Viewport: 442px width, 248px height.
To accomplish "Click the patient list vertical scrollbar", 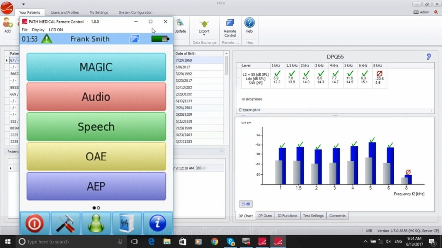I will [x=227, y=65].
